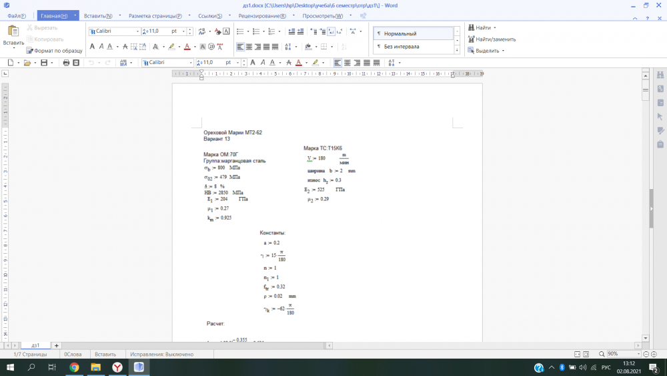The image size is (667, 376).
Task: Open the Yandex browser from the taskbar
Action: click(117, 367)
